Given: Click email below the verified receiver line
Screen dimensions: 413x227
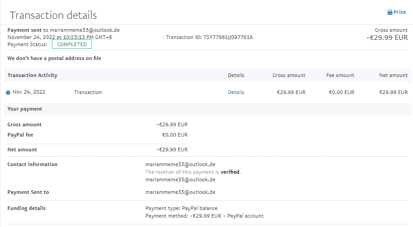Looking at the screenshot, I should coord(180,180).
